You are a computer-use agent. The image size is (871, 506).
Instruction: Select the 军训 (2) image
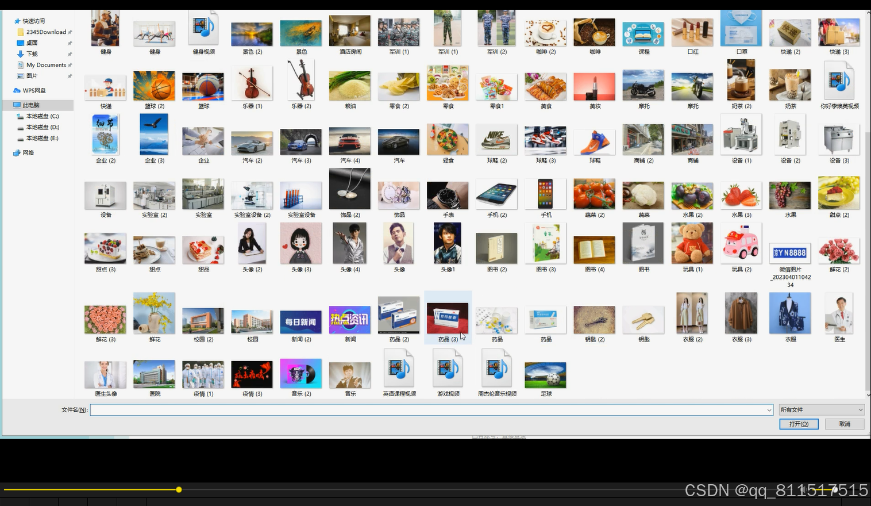point(496,28)
